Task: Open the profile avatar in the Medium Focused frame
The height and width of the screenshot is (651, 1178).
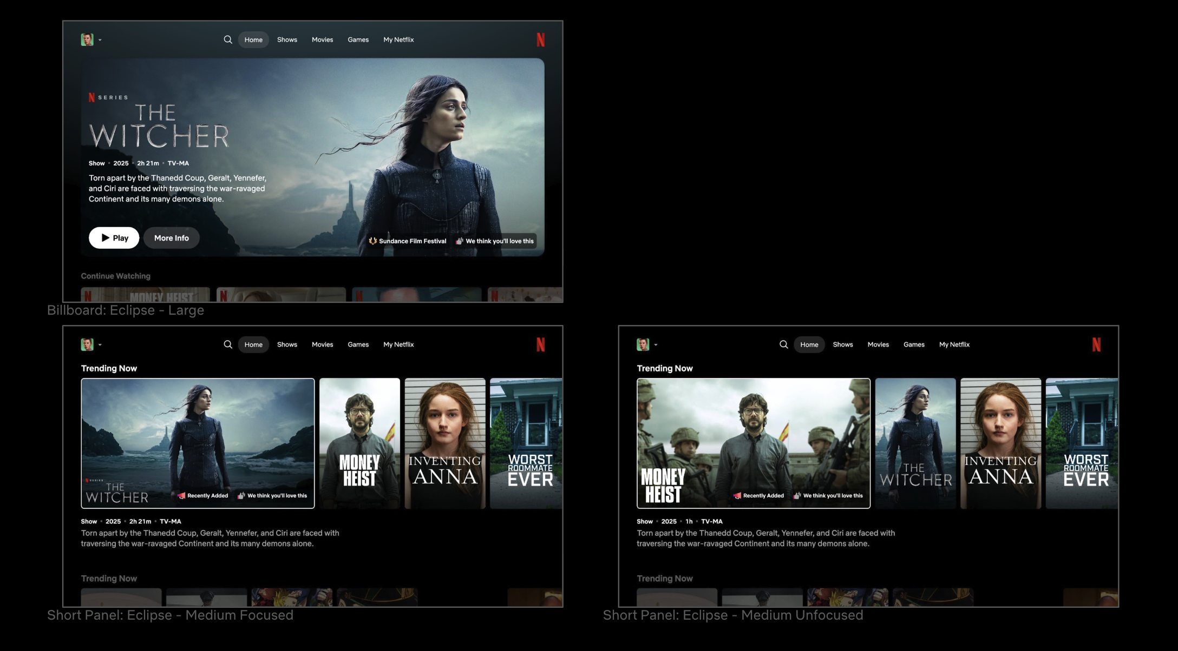Action: 87,344
